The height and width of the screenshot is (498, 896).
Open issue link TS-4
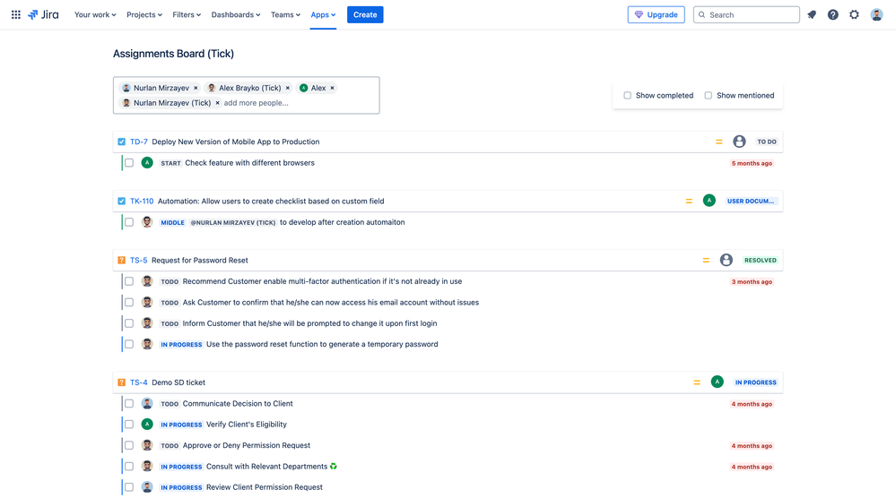pyautogui.click(x=138, y=382)
